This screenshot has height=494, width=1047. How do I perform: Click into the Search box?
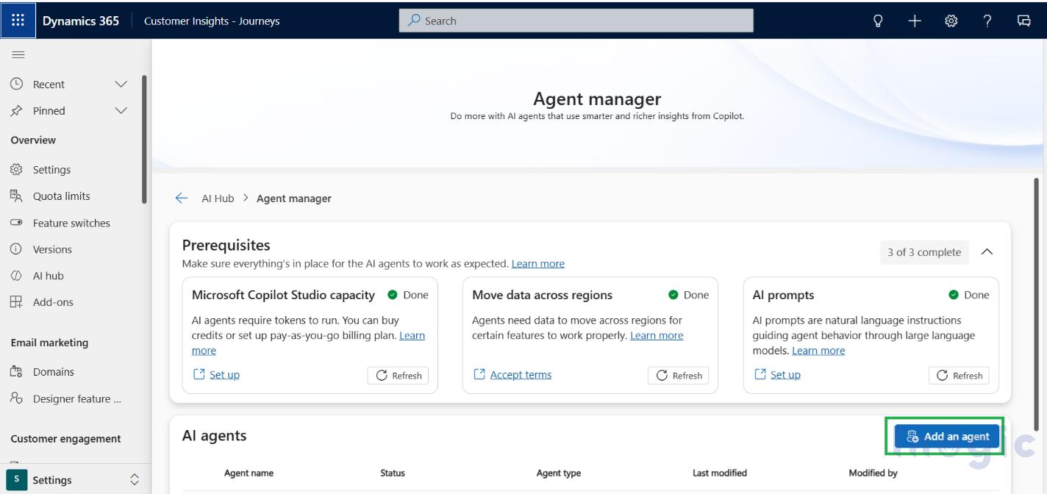click(x=576, y=21)
